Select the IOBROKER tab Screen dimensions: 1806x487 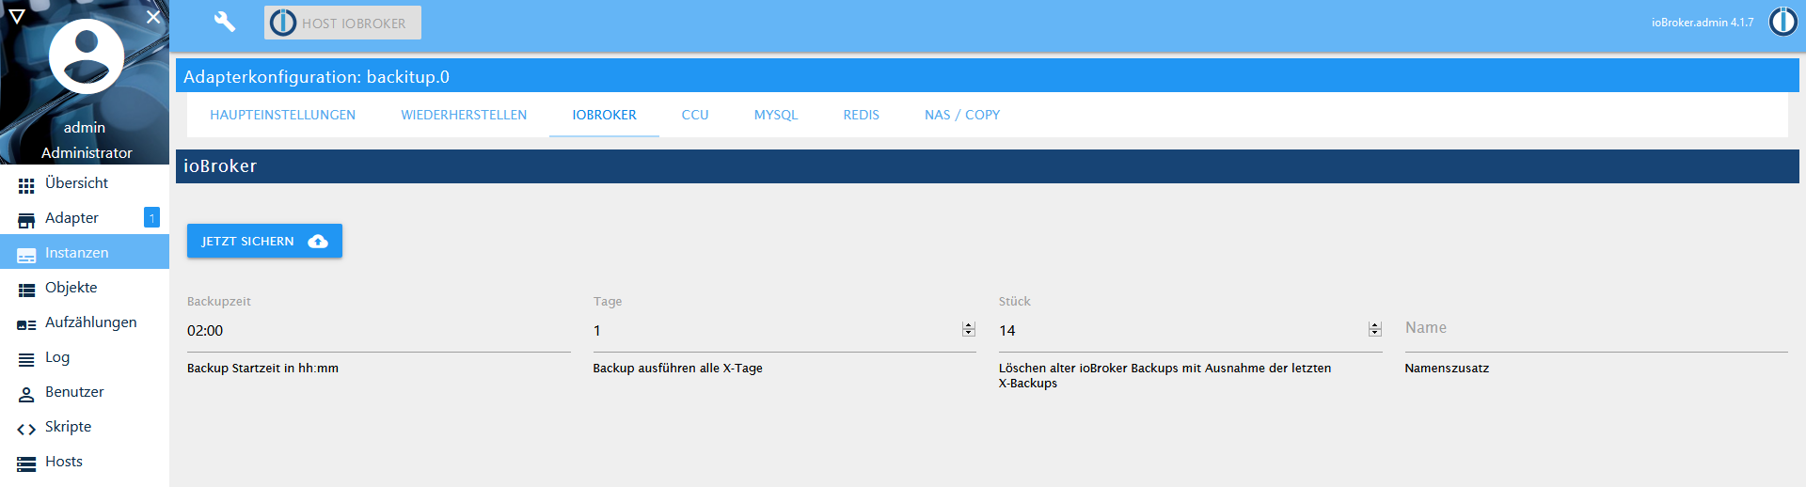(x=604, y=115)
